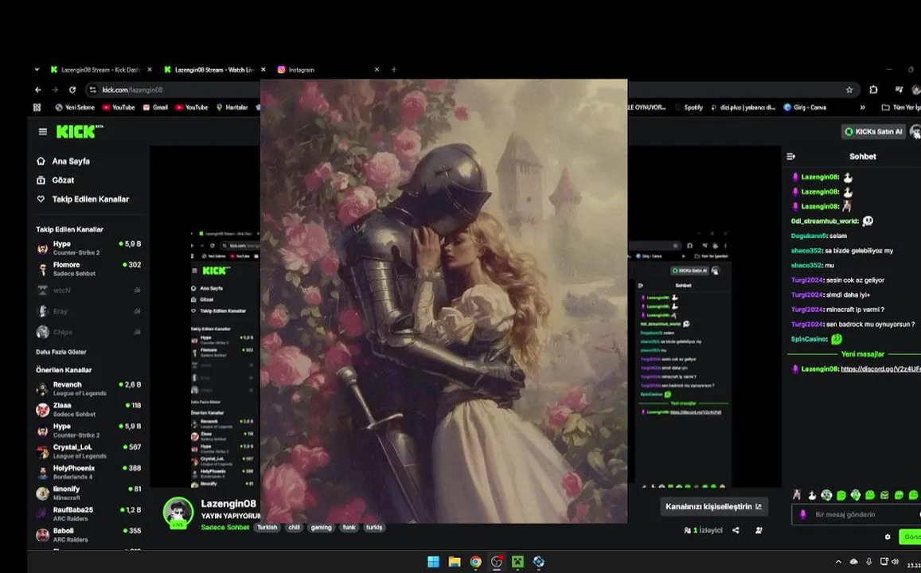Open chat settings gear icon
The image size is (921, 573).
(x=888, y=536)
